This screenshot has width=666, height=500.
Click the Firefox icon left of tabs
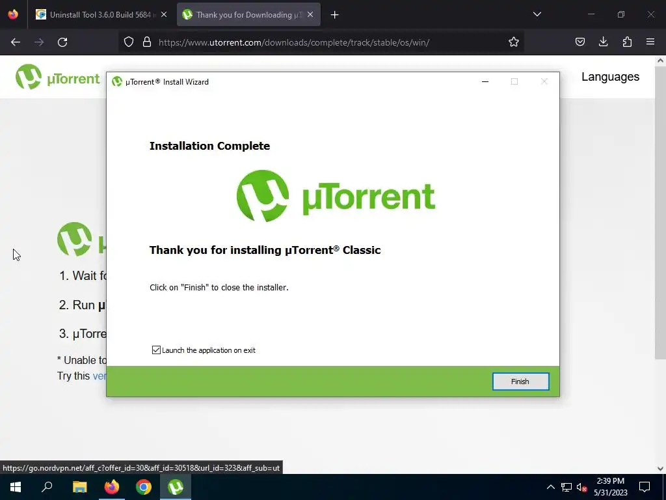[13, 14]
